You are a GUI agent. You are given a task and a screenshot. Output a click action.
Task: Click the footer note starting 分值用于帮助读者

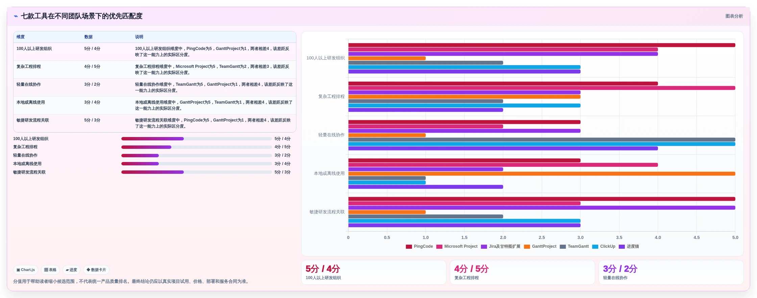click(x=132, y=281)
